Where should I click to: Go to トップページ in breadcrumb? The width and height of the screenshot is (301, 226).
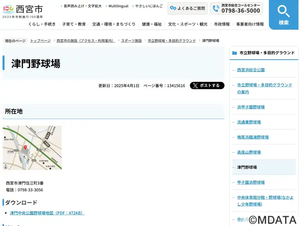[x=40, y=41]
